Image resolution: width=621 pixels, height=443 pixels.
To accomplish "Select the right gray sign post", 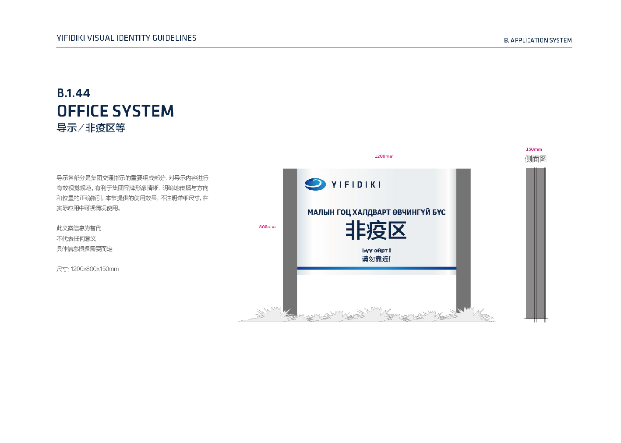I will coord(463,239).
